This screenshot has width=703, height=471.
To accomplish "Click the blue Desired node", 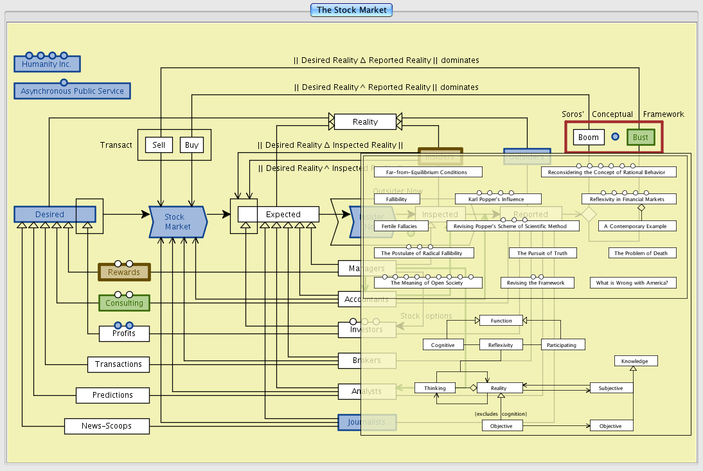I will (x=49, y=214).
